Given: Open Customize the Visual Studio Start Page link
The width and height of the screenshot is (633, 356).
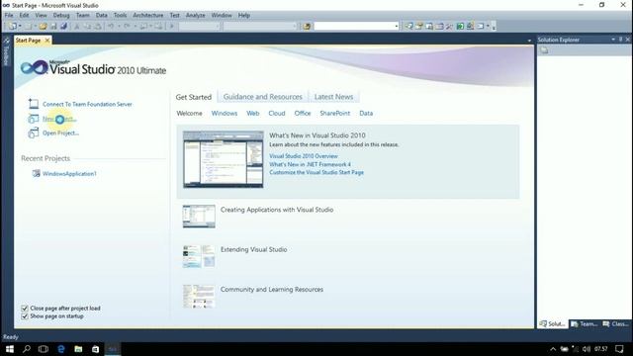Looking at the screenshot, I should click(316, 172).
